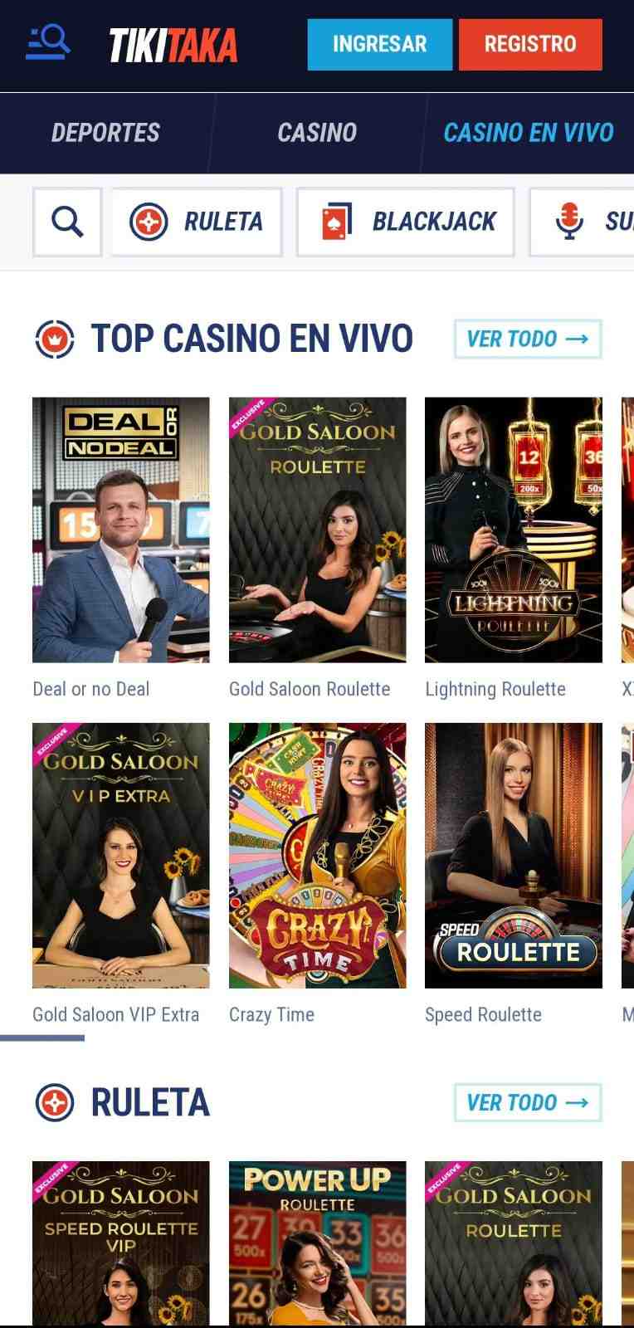The image size is (634, 1328).
Task: Open the Casino en Vivo tab
Action: pyautogui.click(x=529, y=133)
